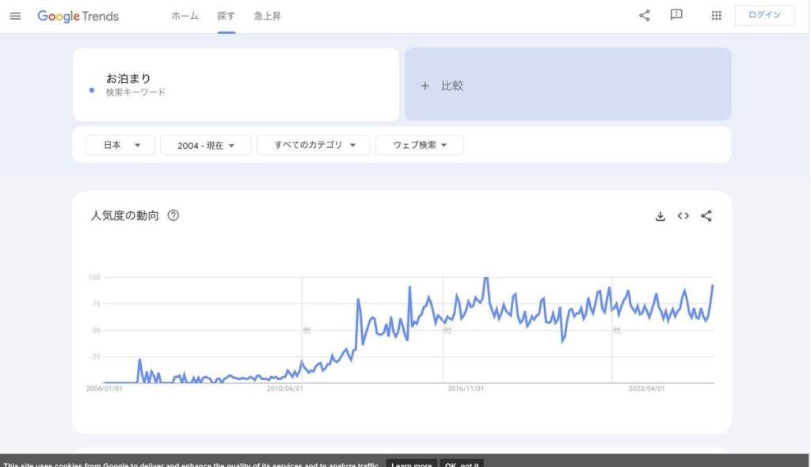Image resolution: width=811 pixels, height=467 pixels.
Task: Click the share icon in header
Action: 645,16
